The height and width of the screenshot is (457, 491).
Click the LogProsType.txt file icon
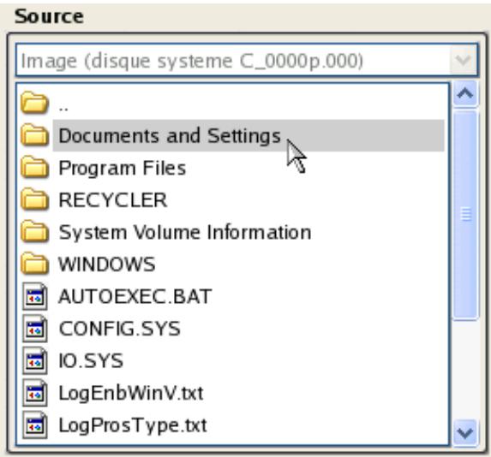pos(35,425)
